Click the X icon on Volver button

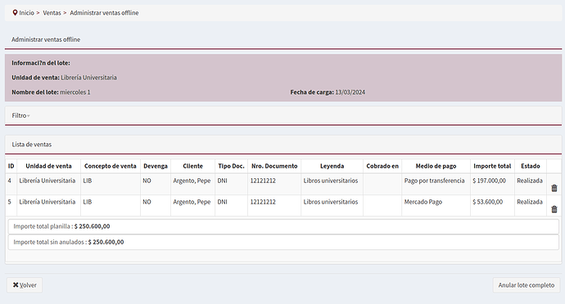16,285
